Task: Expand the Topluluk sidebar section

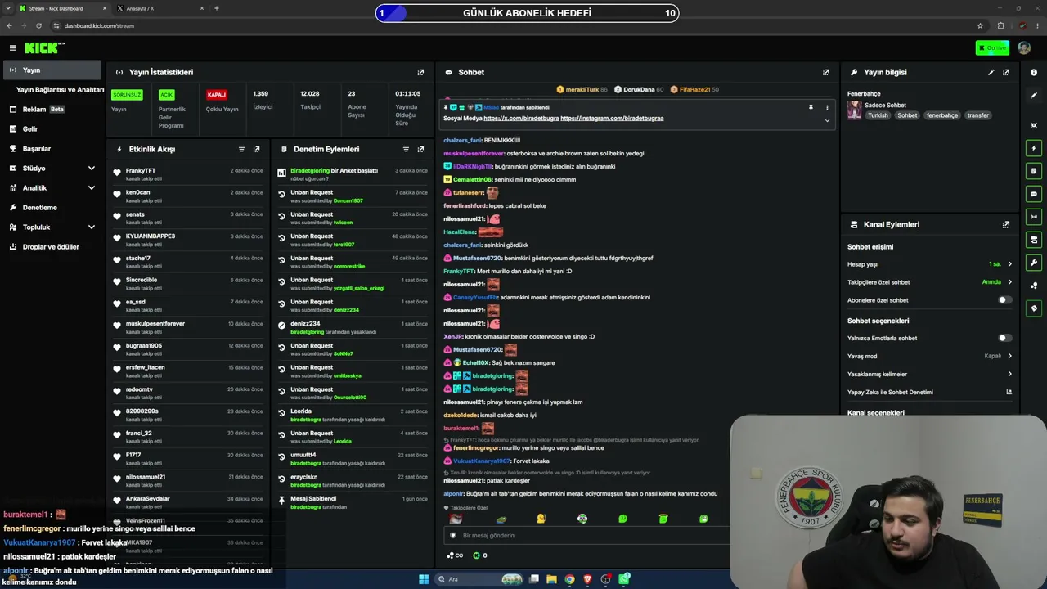Action: [x=91, y=227]
